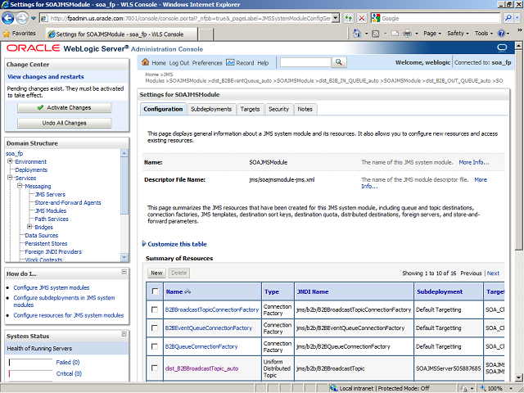Check the B2BBroadcastTopicConnectionFactory row checkbox
Image resolution: width=524 pixels, height=393 pixels.
(x=155, y=309)
